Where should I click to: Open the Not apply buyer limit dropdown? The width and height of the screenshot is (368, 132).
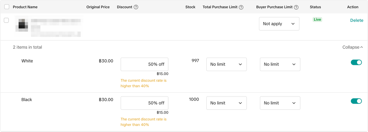tap(279, 24)
